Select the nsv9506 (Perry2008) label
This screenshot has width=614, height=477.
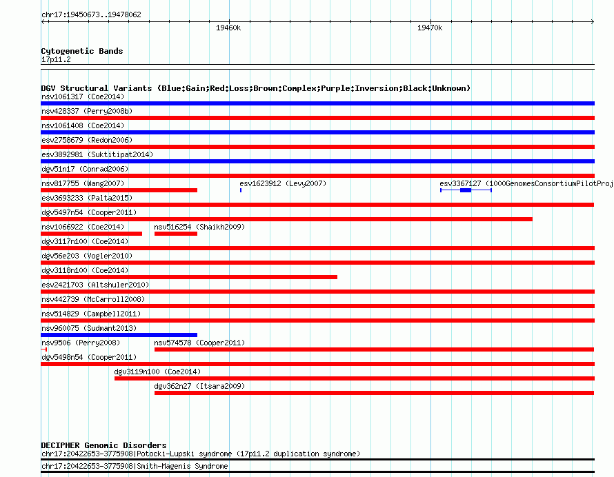[x=81, y=343]
